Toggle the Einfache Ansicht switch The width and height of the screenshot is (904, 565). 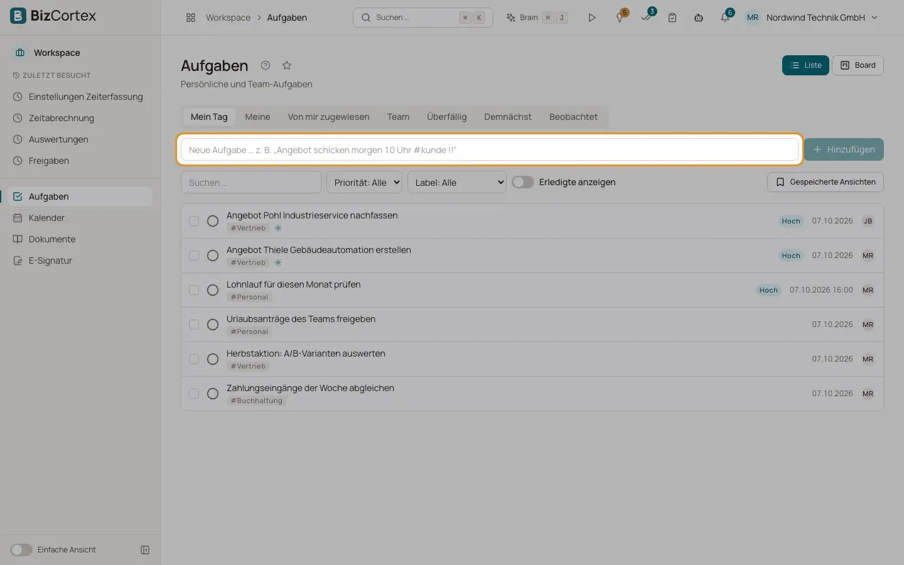tap(21, 550)
